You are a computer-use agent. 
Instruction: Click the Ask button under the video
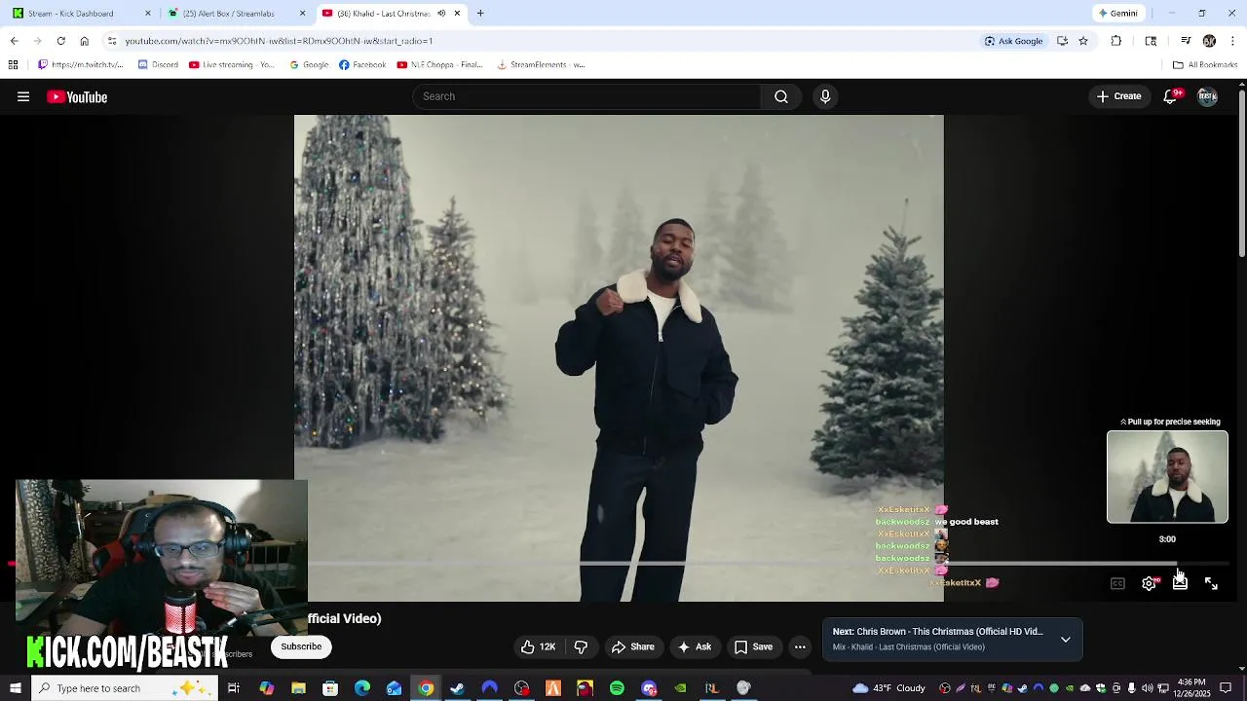(x=695, y=646)
